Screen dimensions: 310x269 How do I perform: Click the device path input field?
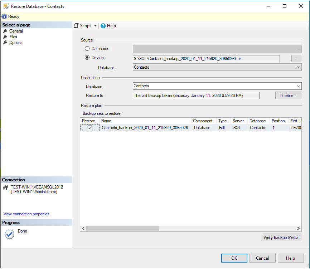click(206, 59)
